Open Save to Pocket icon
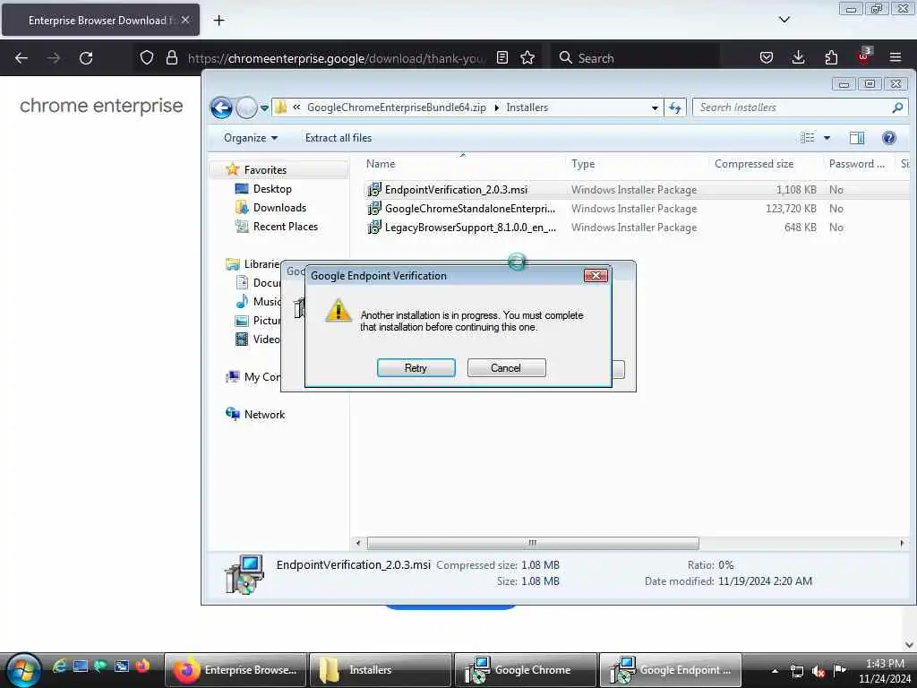The height and width of the screenshot is (688, 917). [x=767, y=57]
